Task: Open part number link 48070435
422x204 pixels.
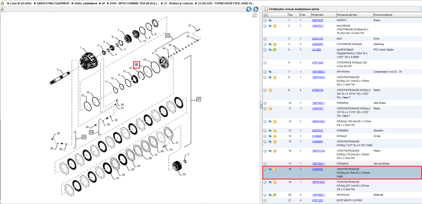Action: point(318,20)
